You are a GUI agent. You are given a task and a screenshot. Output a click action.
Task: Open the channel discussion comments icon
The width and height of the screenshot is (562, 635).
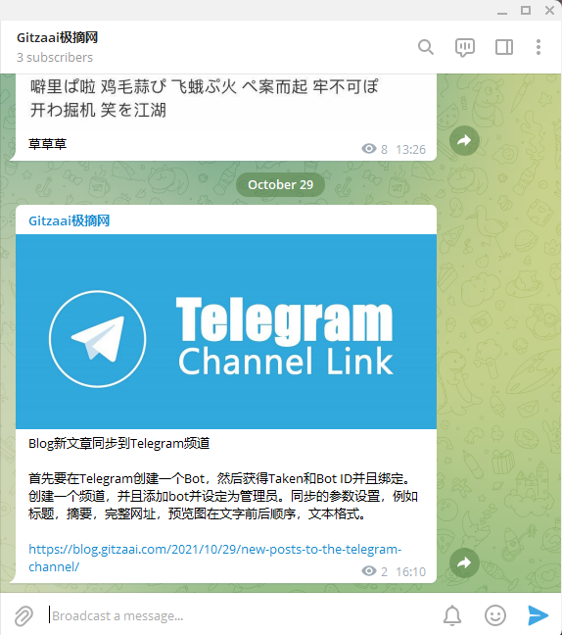click(x=464, y=47)
